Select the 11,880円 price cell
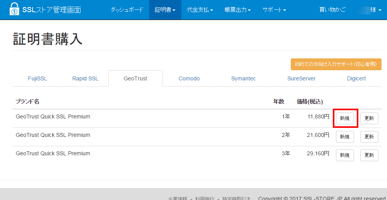Viewport: 387px width, 200px height. 318,116
